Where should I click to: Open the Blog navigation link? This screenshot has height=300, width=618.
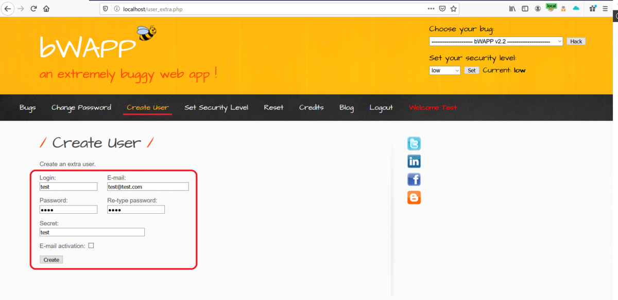tap(347, 107)
